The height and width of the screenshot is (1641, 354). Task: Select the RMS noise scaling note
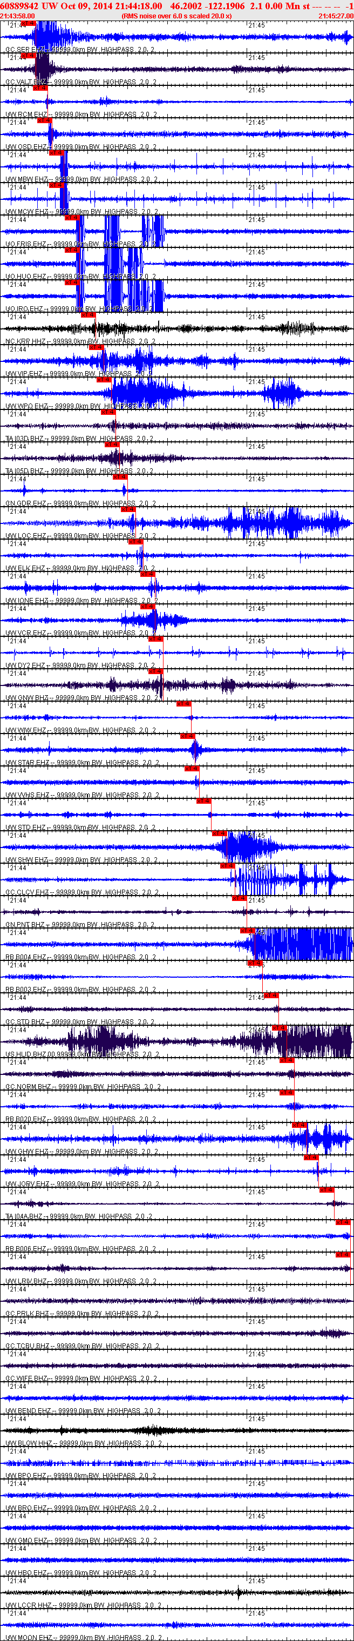coord(176,16)
